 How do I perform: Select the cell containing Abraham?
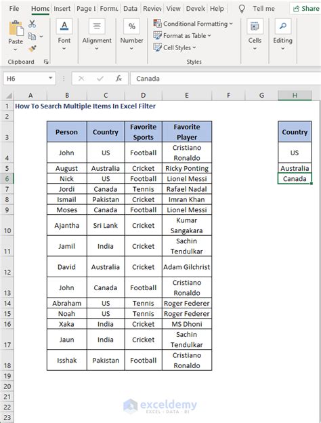click(x=67, y=303)
